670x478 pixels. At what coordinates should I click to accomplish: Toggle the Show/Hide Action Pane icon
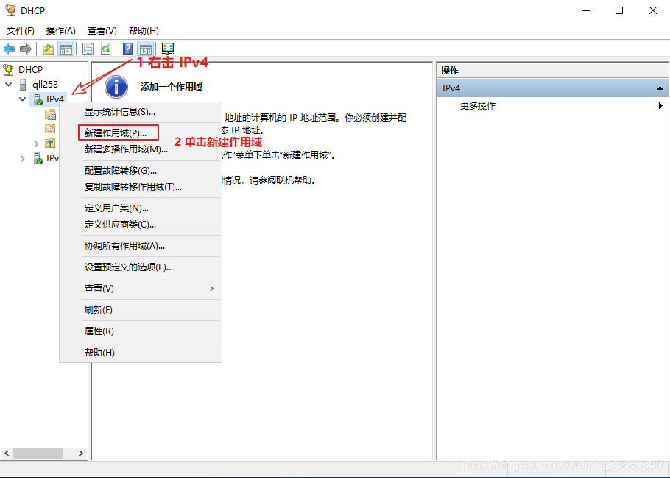coord(145,49)
